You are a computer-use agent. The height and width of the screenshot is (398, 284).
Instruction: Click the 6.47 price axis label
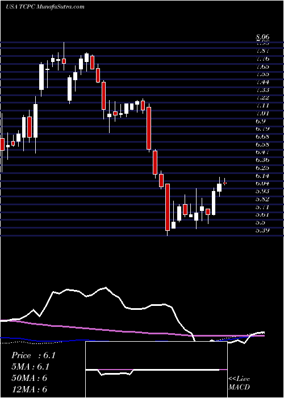pyautogui.click(x=263, y=152)
